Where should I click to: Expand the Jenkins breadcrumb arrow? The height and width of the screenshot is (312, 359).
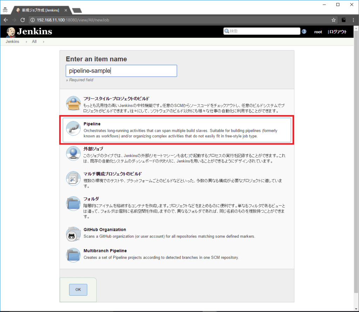tap(26, 42)
